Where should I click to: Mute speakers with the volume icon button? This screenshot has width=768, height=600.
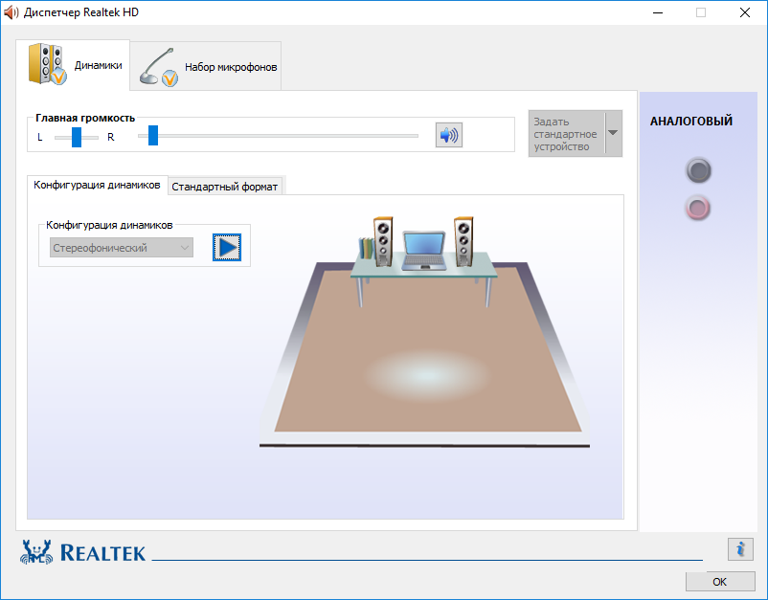(449, 135)
